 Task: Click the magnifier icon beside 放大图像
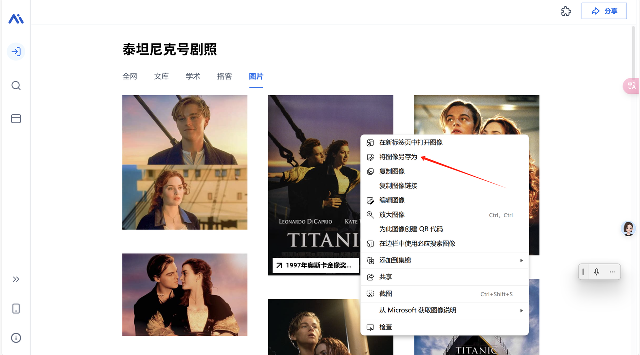point(370,215)
